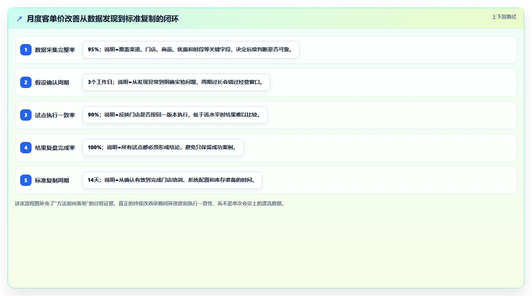This screenshot has width=532, height=296.
Task: Click the title 月度客单价改善从数据发现到标准复制的闭环
Action: pos(103,19)
